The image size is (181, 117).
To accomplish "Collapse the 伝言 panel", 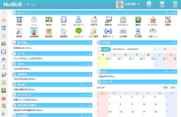I will pyautogui.click(x=171, y=72).
